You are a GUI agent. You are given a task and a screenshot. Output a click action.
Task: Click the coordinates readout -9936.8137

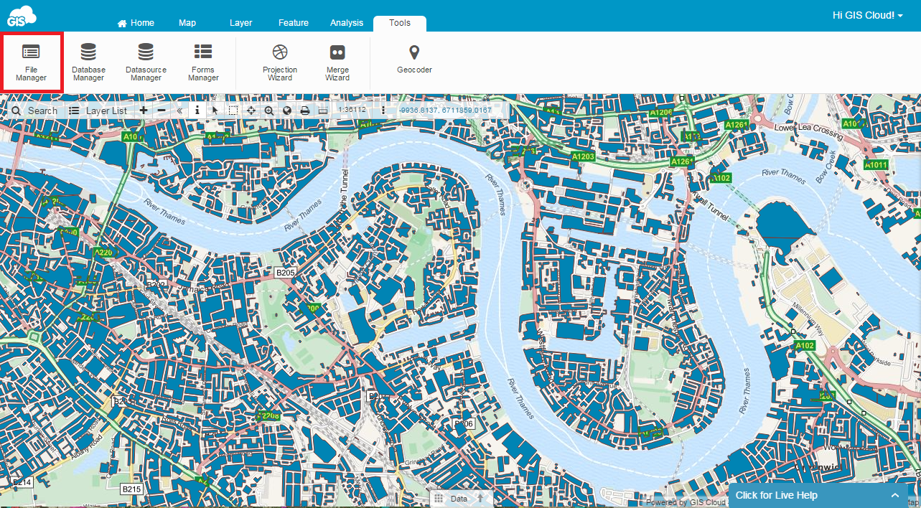coord(446,110)
